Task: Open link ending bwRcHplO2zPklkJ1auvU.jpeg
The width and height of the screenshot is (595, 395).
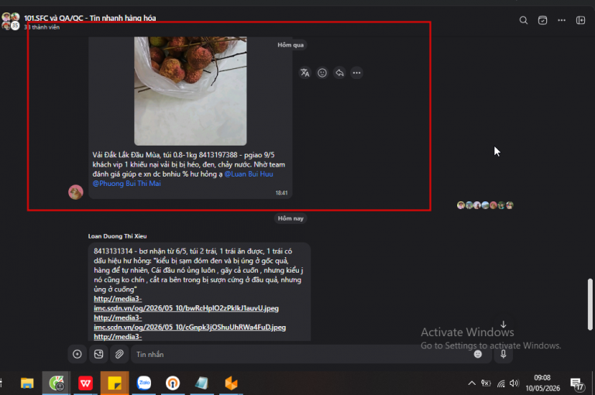Action: click(186, 304)
